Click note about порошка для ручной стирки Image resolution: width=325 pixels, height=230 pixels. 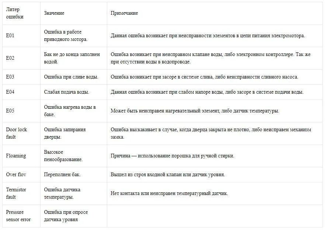[x=172, y=156]
